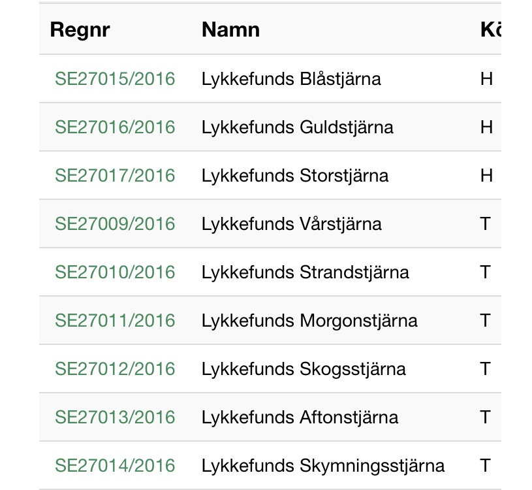Select the Lykkefunds Blåstjärna name cell
The width and height of the screenshot is (532, 490).
[291, 79]
